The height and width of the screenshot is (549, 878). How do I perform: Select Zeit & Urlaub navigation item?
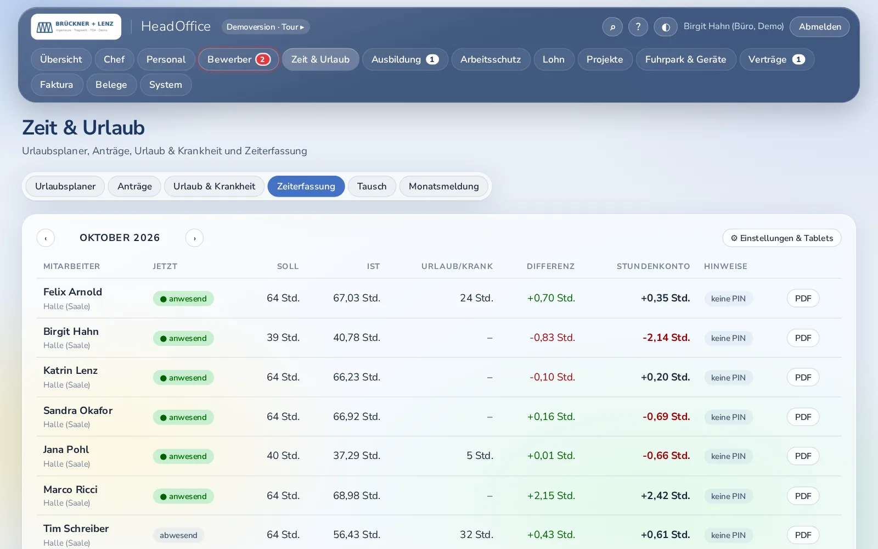click(320, 59)
